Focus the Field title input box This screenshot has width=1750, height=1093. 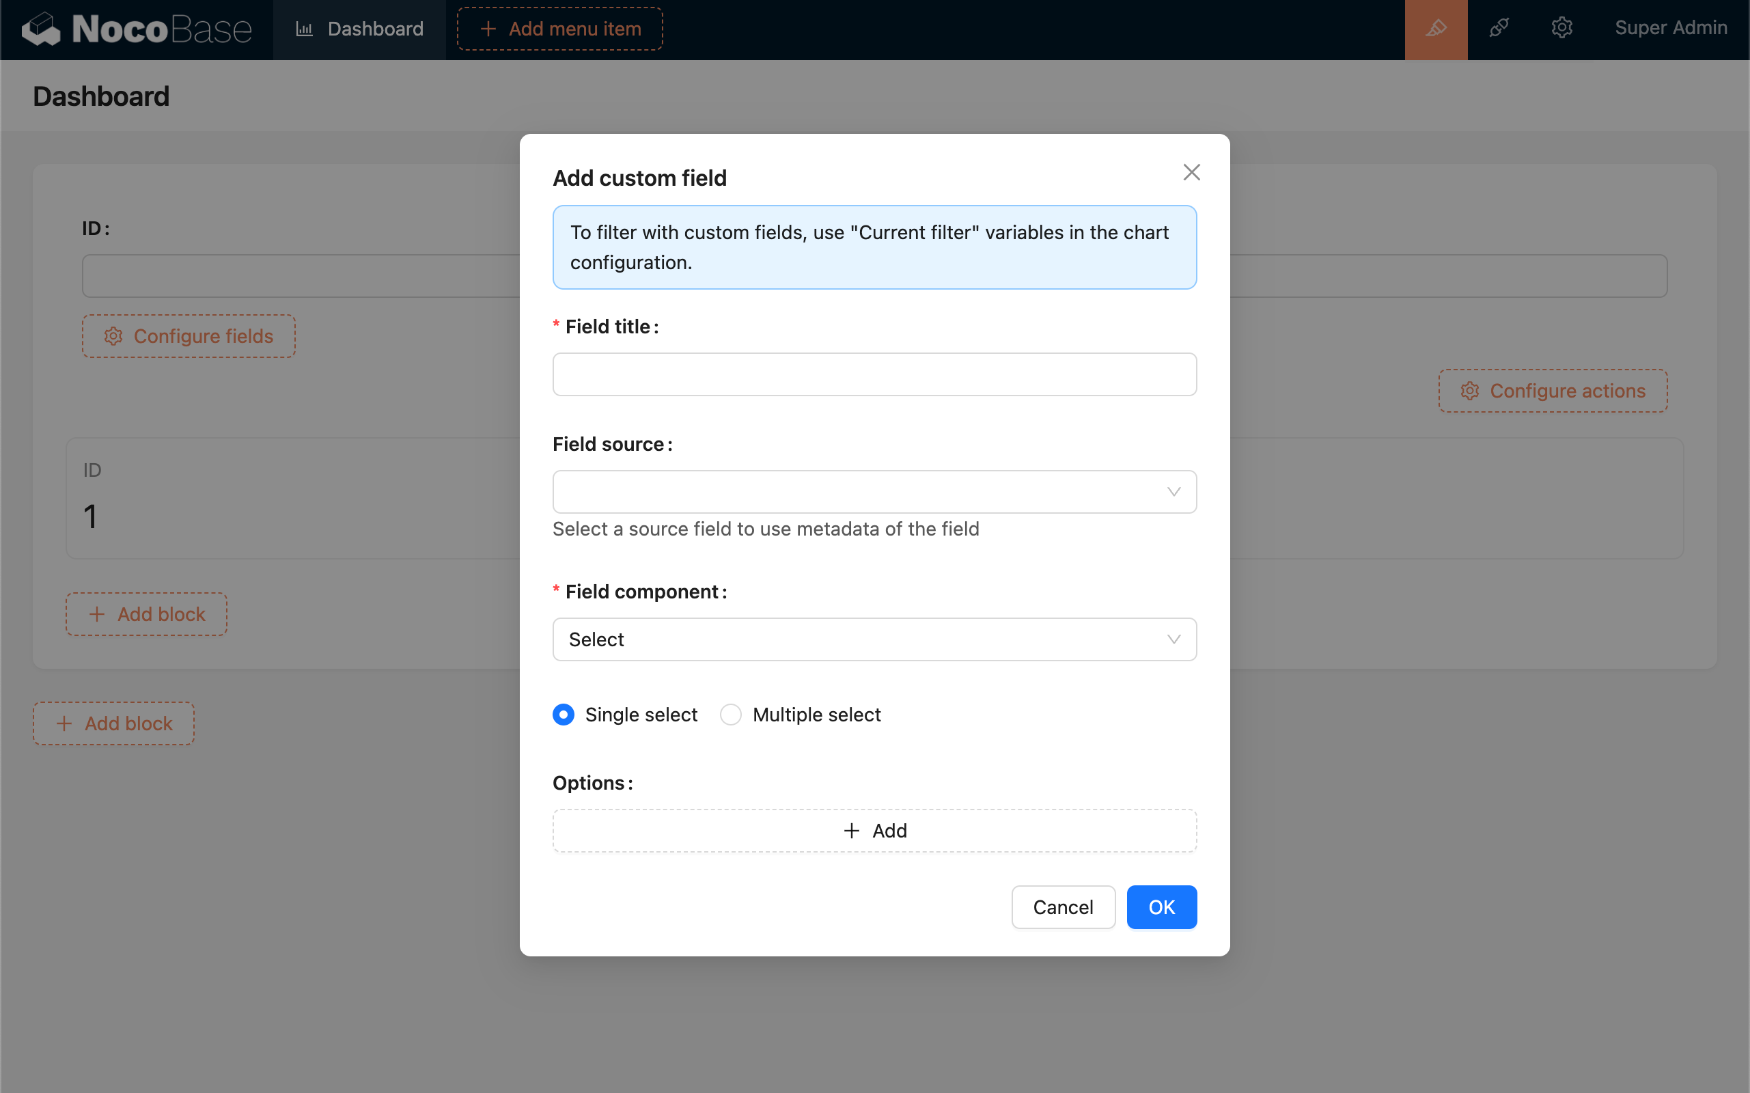pyautogui.click(x=874, y=374)
